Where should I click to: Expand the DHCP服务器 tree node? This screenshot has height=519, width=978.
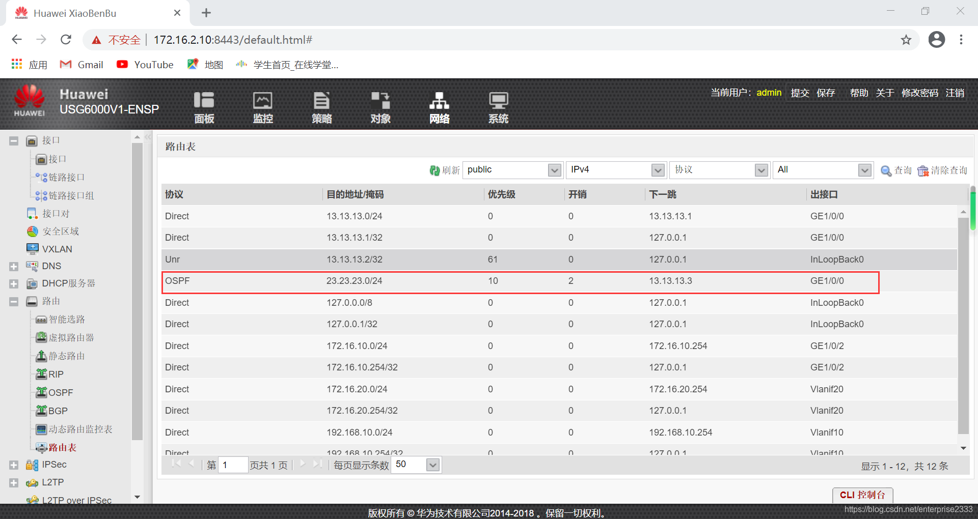14,284
